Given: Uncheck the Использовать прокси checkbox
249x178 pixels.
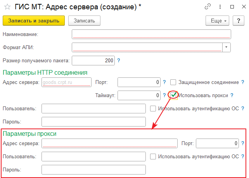Looking at the screenshot, I should (x=173, y=95).
